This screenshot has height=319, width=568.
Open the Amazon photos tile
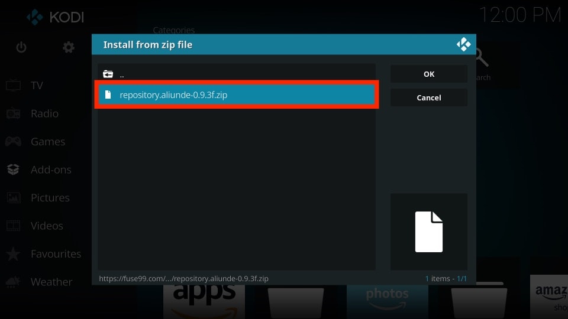pyautogui.click(x=387, y=302)
